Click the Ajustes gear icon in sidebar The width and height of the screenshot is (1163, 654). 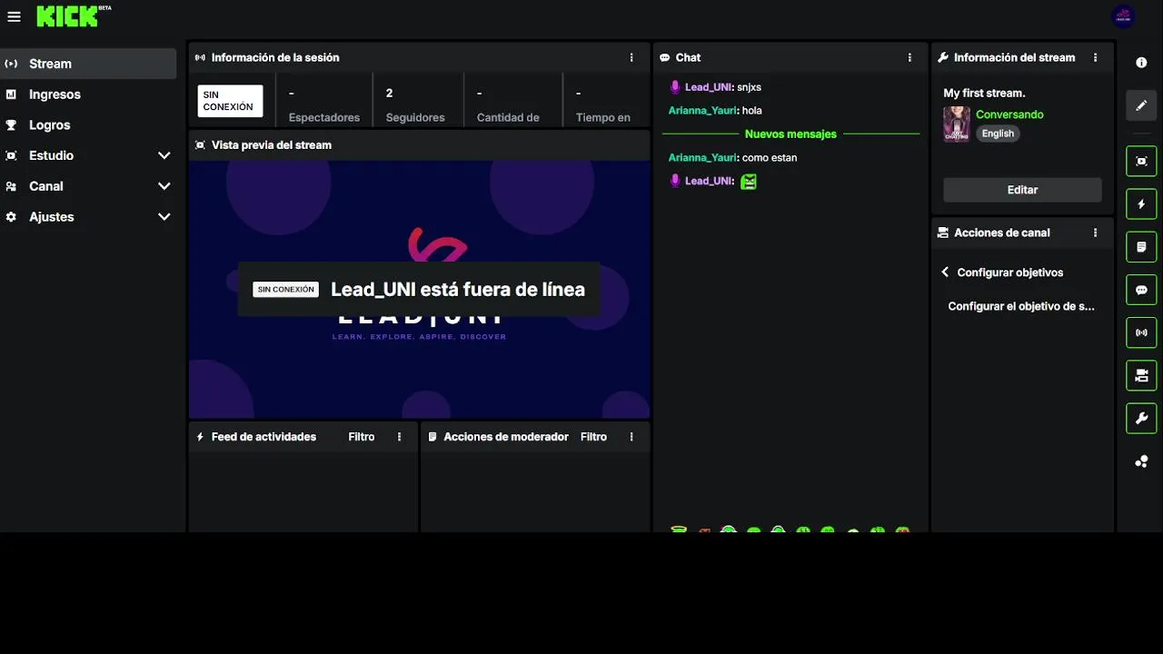coord(11,217)
